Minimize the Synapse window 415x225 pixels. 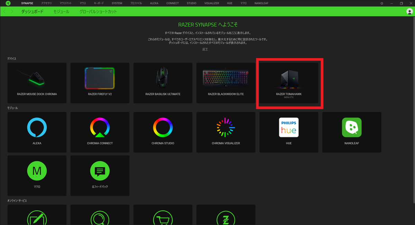click(391, 3)
